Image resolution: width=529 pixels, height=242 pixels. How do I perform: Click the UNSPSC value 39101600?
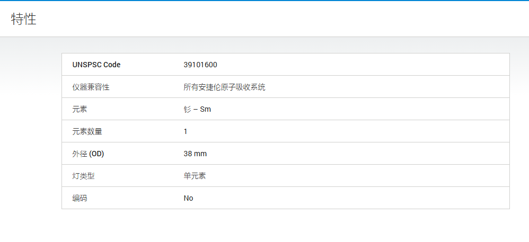tap(200, 65)
